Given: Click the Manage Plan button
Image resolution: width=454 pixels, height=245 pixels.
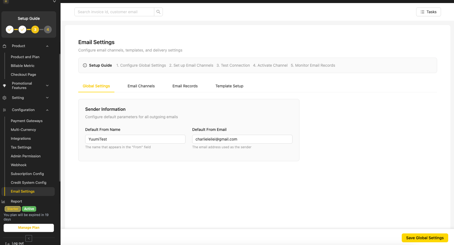Looking at the screenshot, I should (x=29, y=228).
